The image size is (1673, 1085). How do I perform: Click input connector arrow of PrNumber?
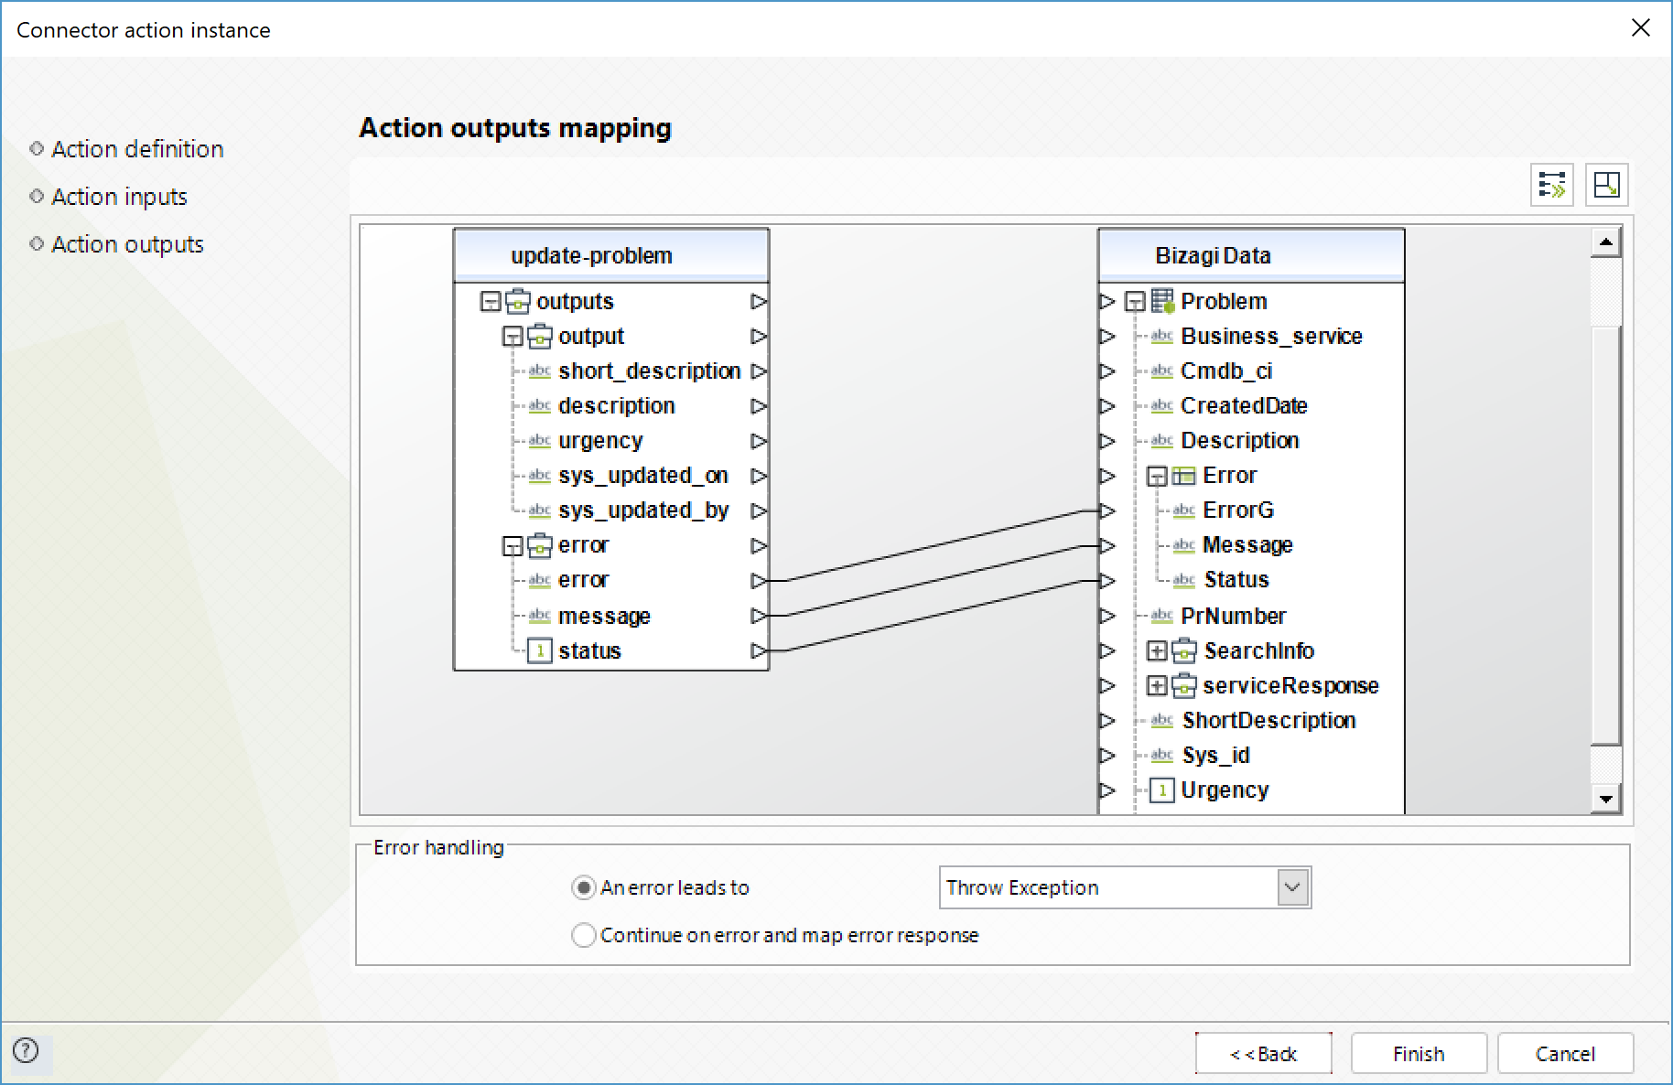click(x=1107, y=616)
